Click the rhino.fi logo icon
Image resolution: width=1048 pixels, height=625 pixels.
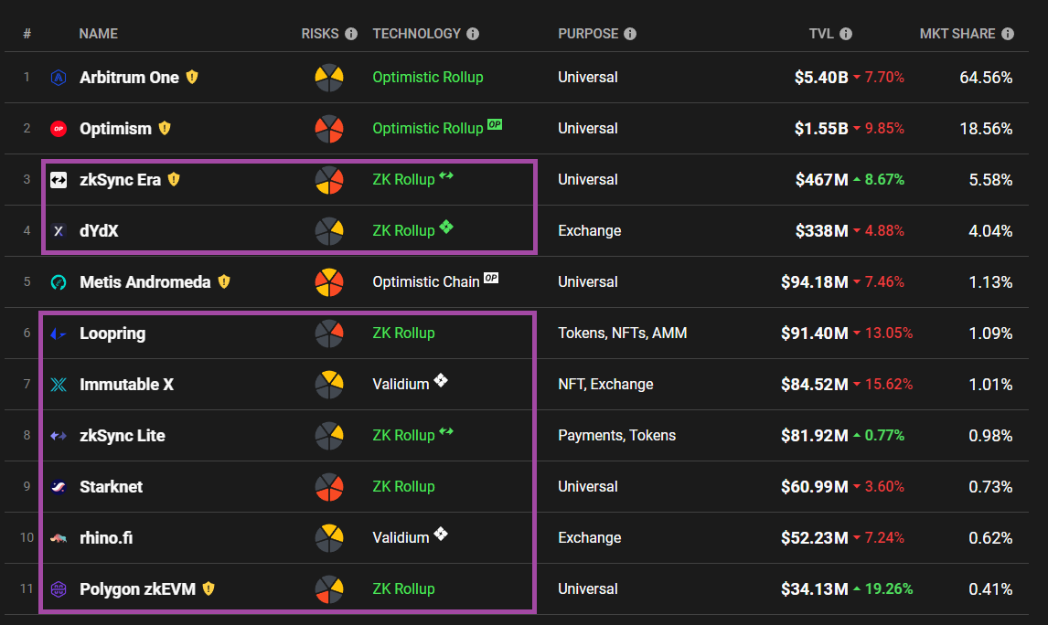pos(59,538)
